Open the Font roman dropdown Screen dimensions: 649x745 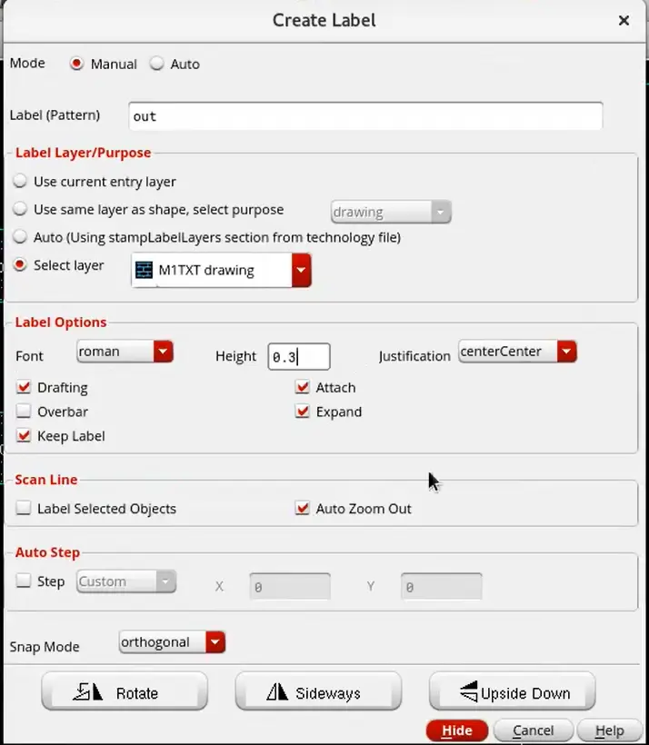[x=125, y=352]
